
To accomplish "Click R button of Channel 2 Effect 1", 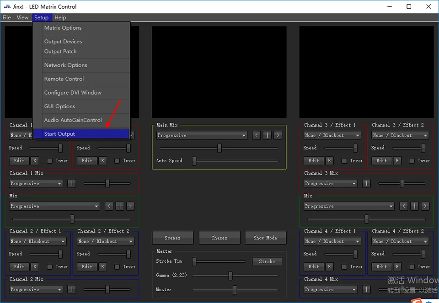I will [x=35, y=266].
